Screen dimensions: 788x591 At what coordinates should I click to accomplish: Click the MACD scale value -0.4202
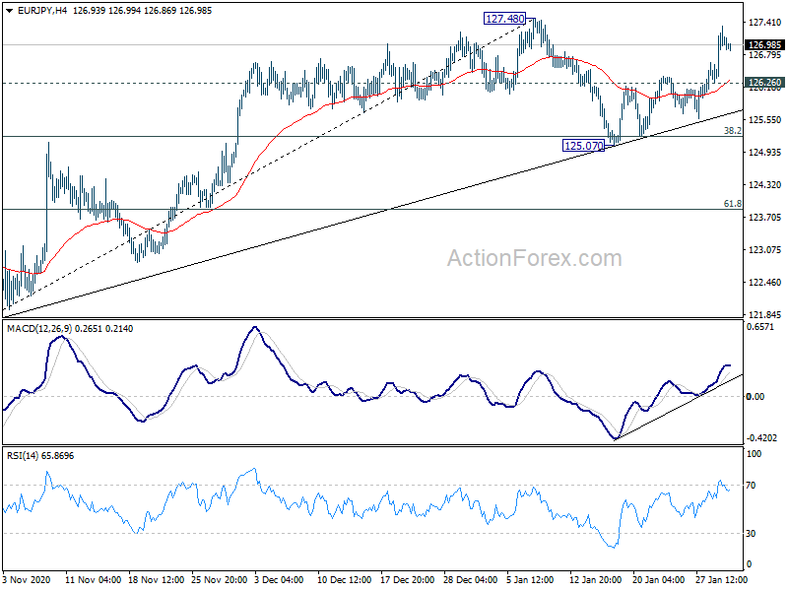pyautogui.click(x=761, y=437)
